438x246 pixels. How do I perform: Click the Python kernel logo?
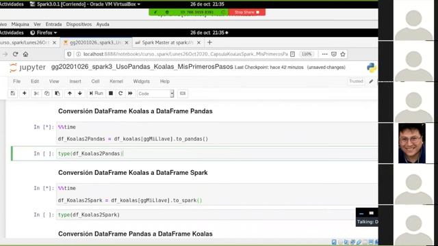point(372,68)
